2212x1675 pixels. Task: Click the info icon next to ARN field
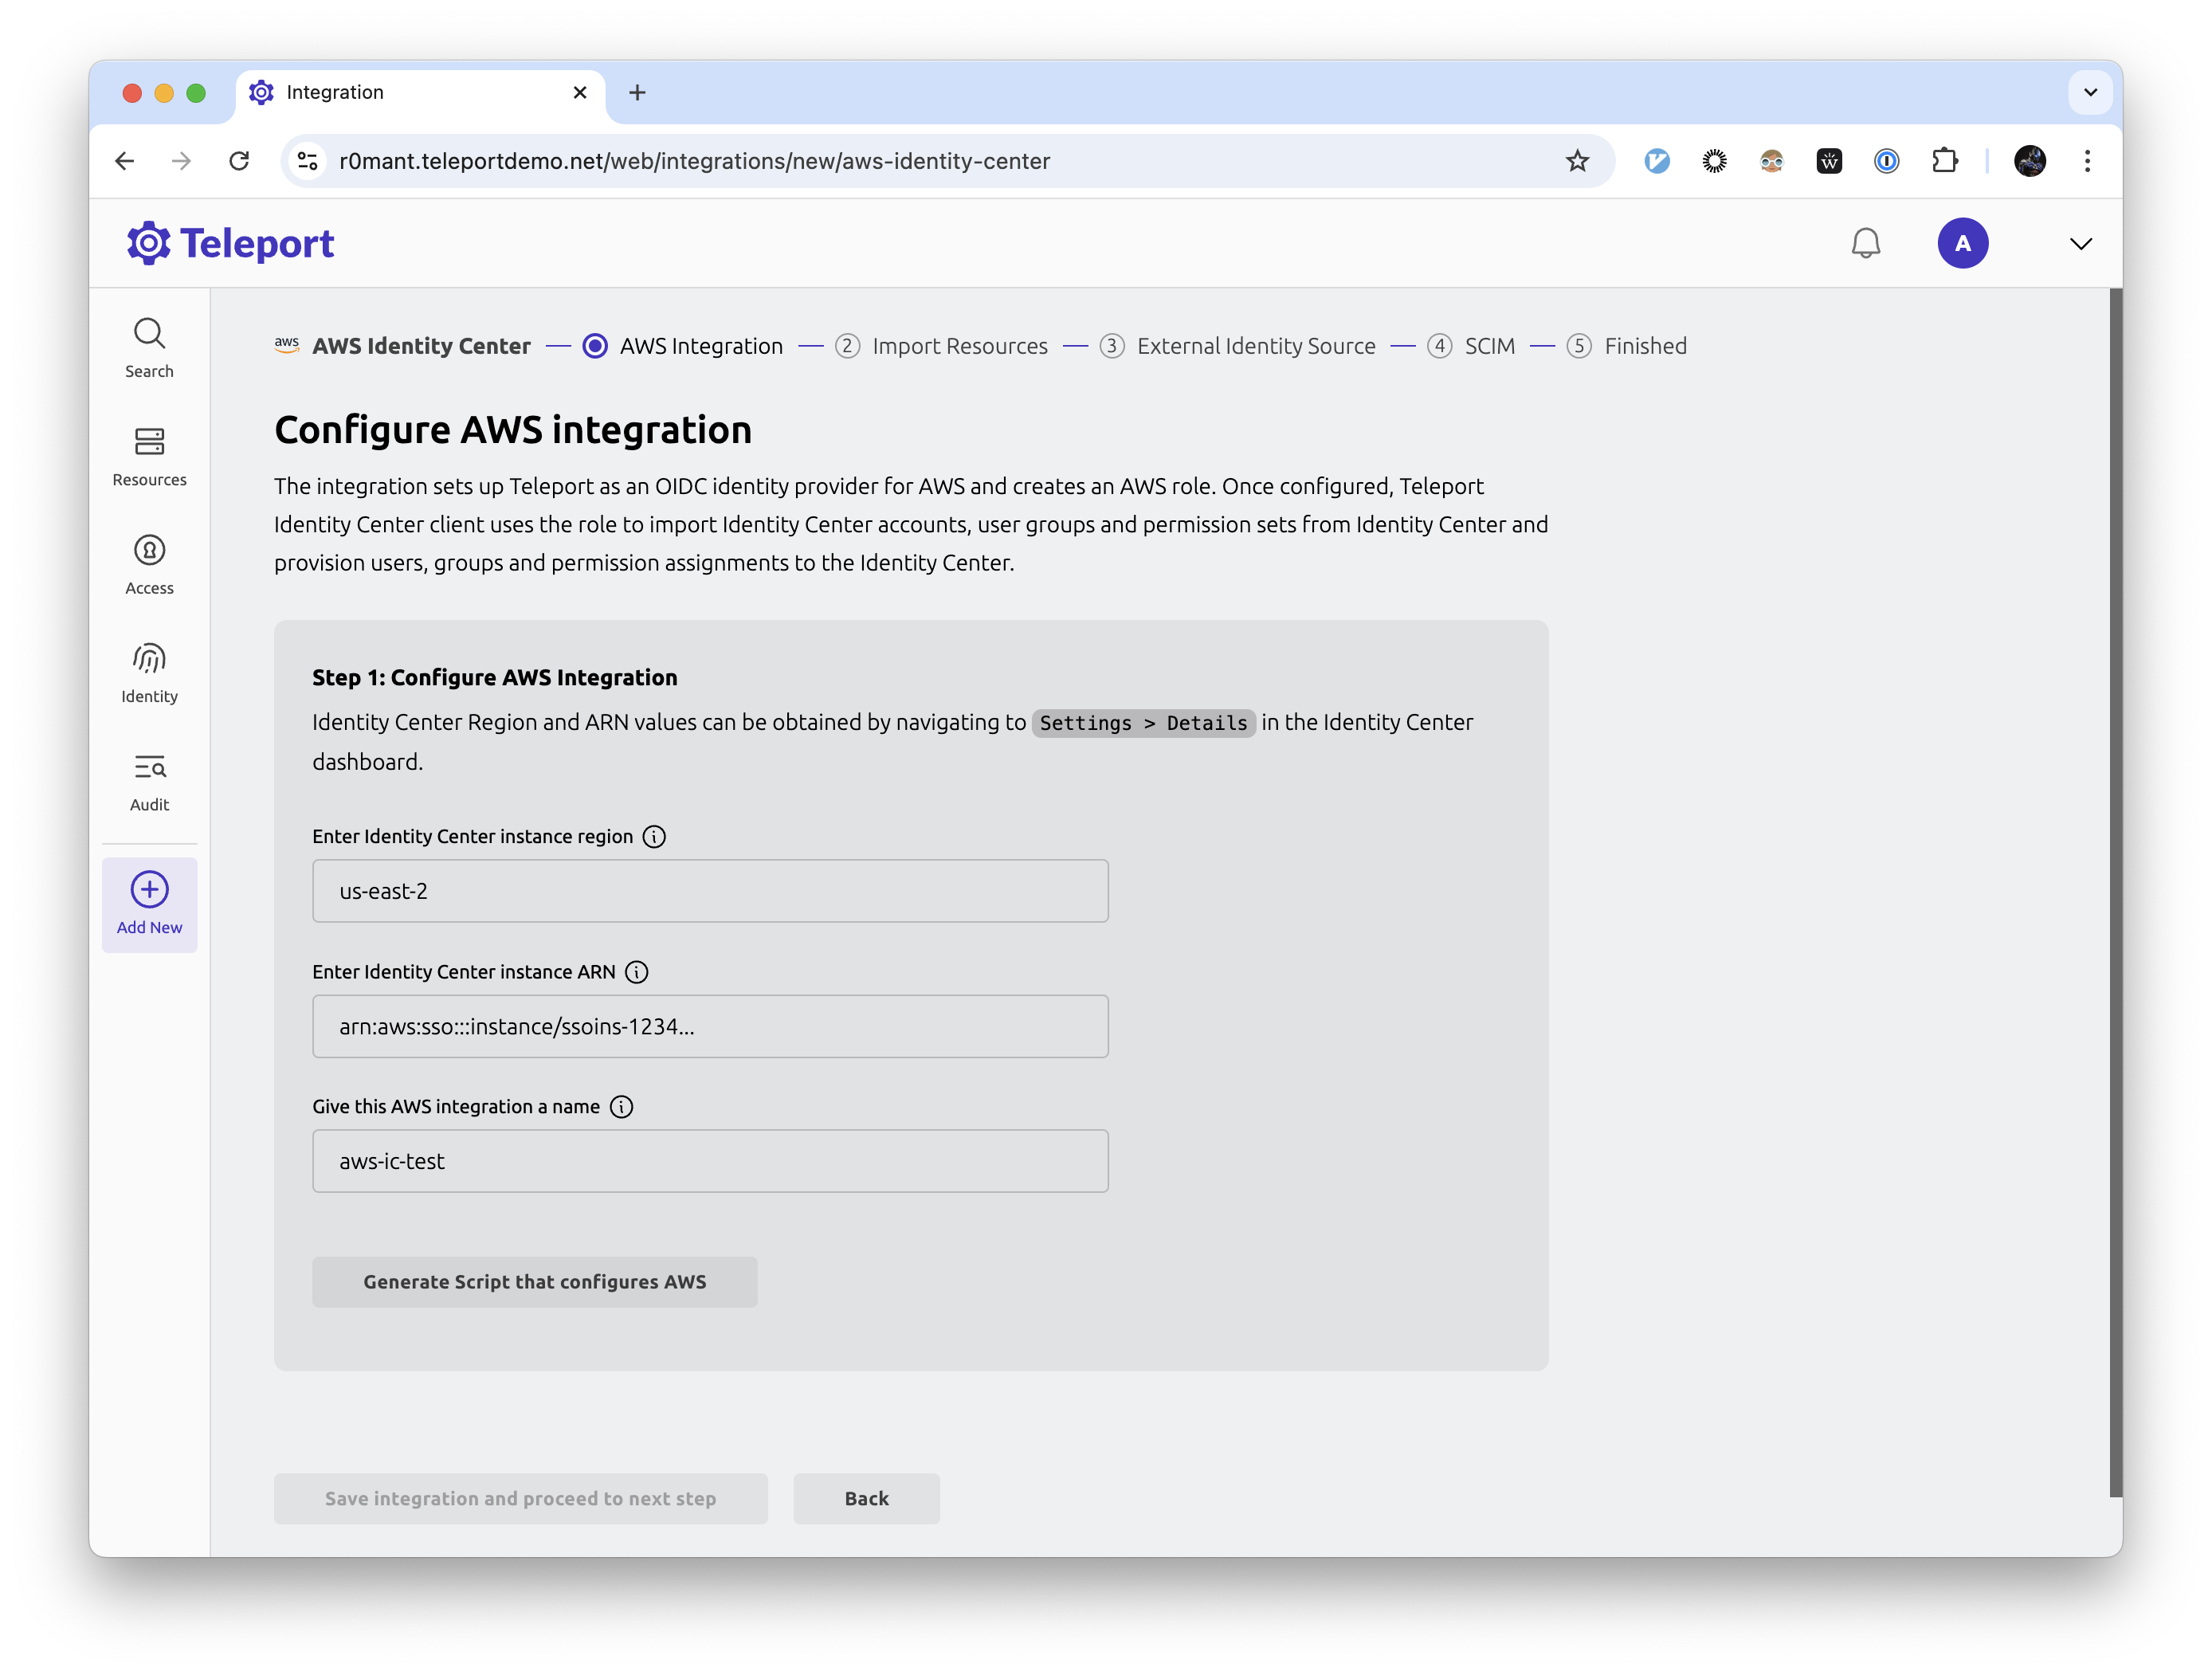tap(635, 970)
